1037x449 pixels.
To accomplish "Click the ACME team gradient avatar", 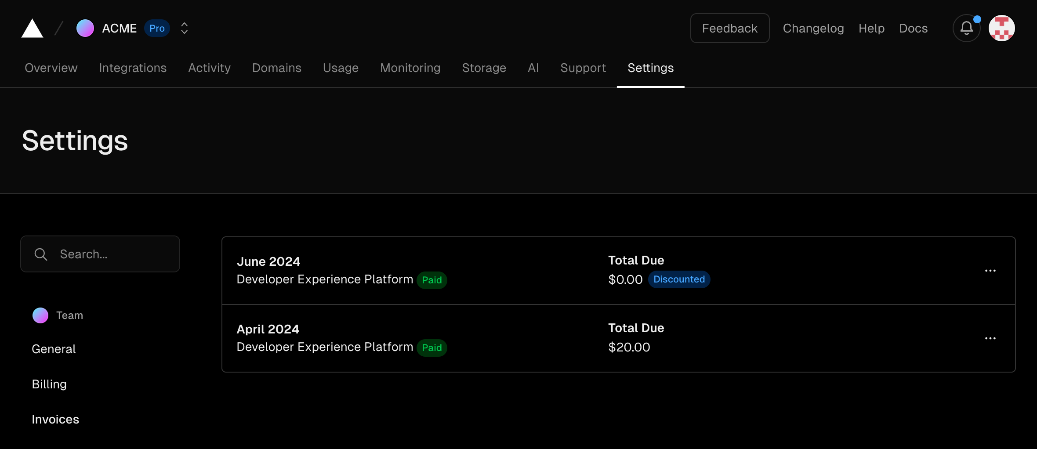I will pyautogui.click(x=85, y=29).
